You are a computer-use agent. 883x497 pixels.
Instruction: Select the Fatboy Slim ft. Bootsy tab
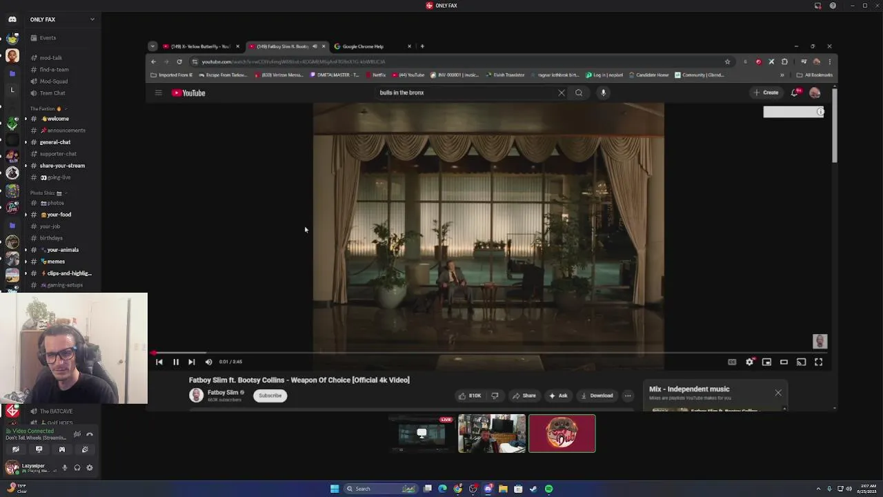(286, 46)
